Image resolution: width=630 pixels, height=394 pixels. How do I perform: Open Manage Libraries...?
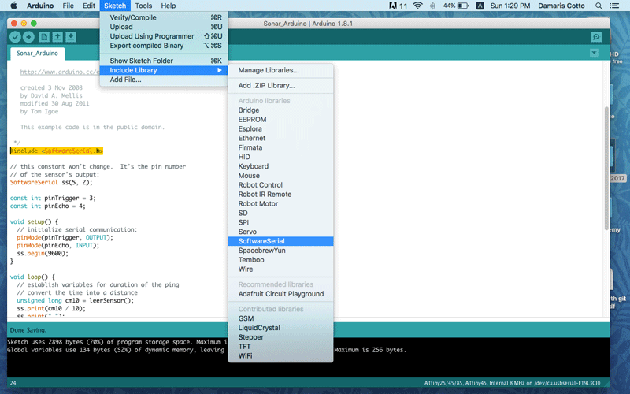(x=280, y=70)
